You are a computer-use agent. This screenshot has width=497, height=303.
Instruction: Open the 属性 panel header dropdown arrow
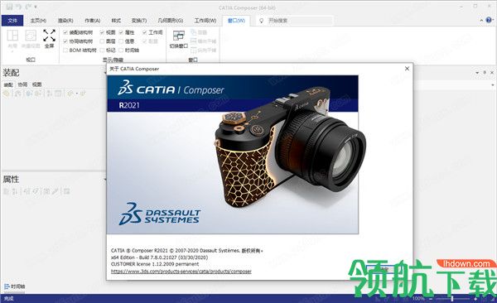[x=105, y=180]
